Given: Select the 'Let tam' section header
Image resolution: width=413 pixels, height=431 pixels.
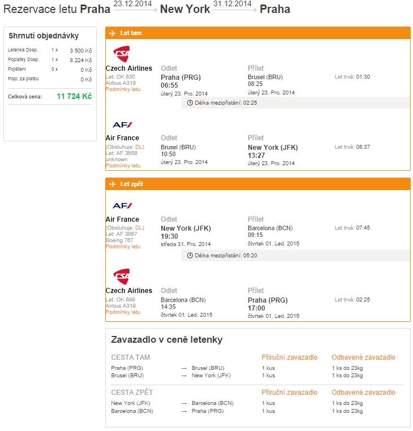Looking at the screenshot, I should point(131,33).
